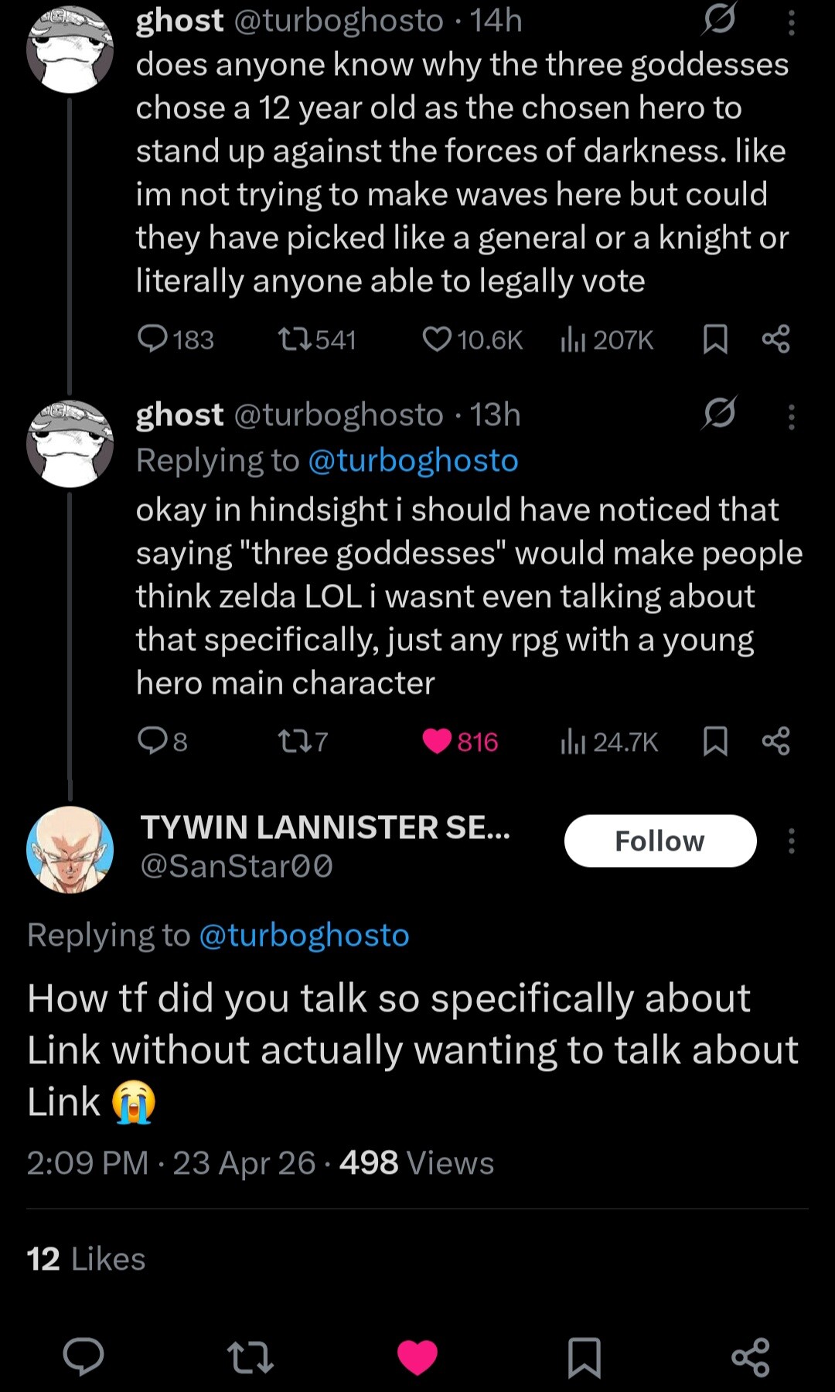835x1392 pixels.
Task: Open more options for SanStar00 reply
Action: (791, 841)
